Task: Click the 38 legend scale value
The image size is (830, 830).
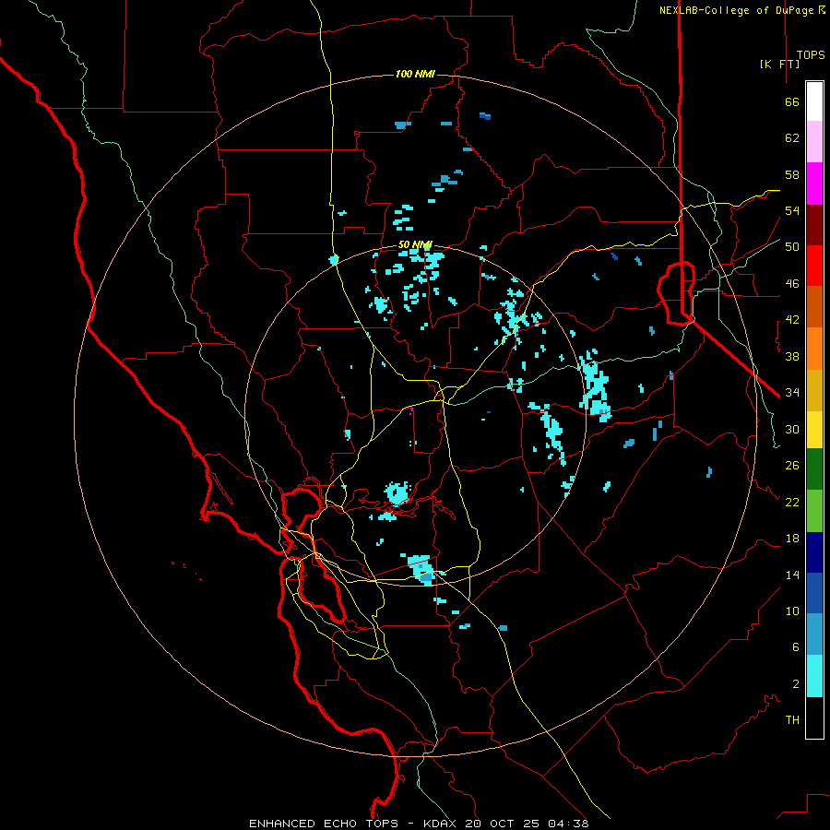Action: coord(792,356)
